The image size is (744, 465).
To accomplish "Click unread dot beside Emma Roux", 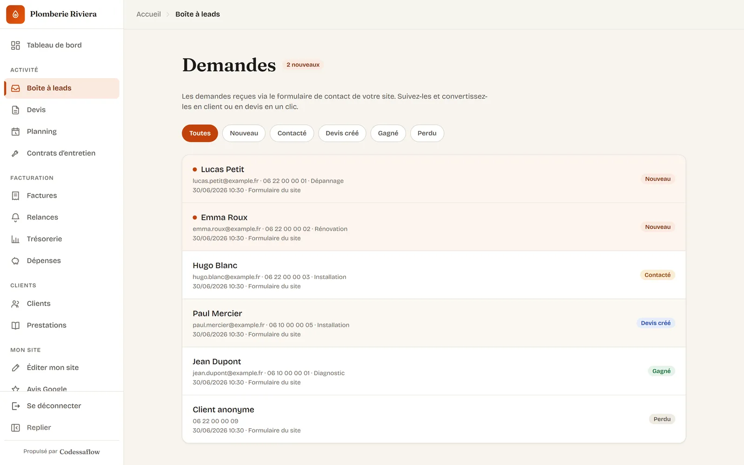I will point(195,218).
